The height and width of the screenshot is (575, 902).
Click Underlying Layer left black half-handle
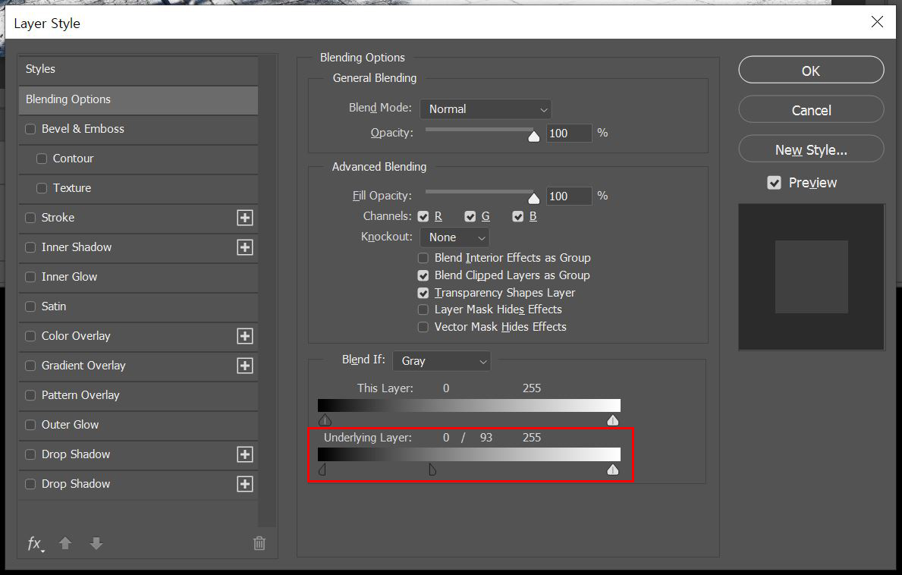pyautogui.click(x=322, y=470)
